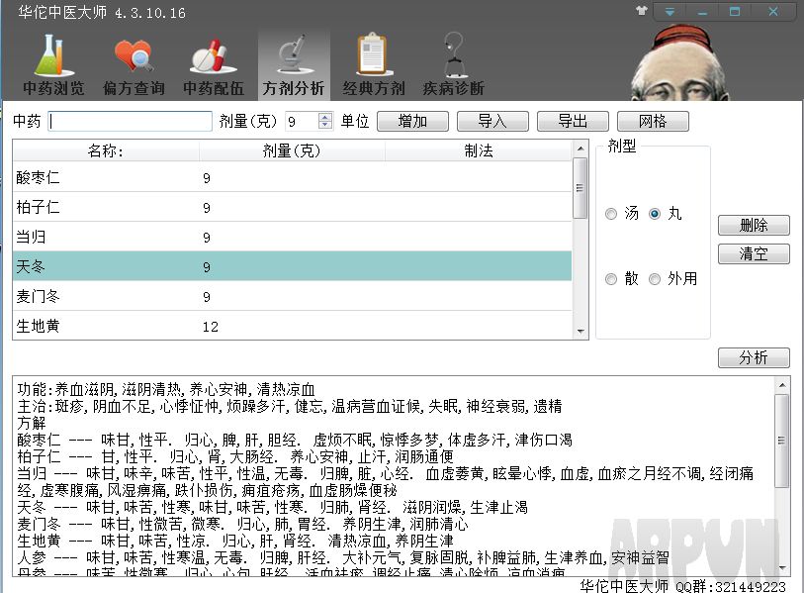Select the 散 dosage form option
804x593 pixels.
611,279
